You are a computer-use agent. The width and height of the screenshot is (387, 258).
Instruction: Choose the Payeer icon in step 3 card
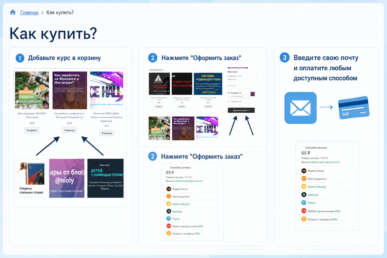coord(304,203)
